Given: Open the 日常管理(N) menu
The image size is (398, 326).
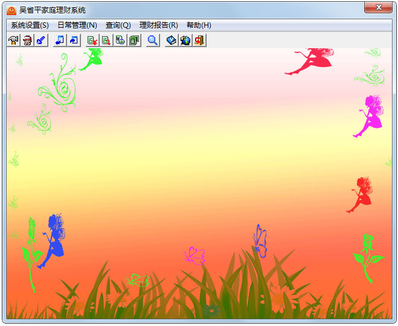Looking at the screenshot, I should click(77, 25).
